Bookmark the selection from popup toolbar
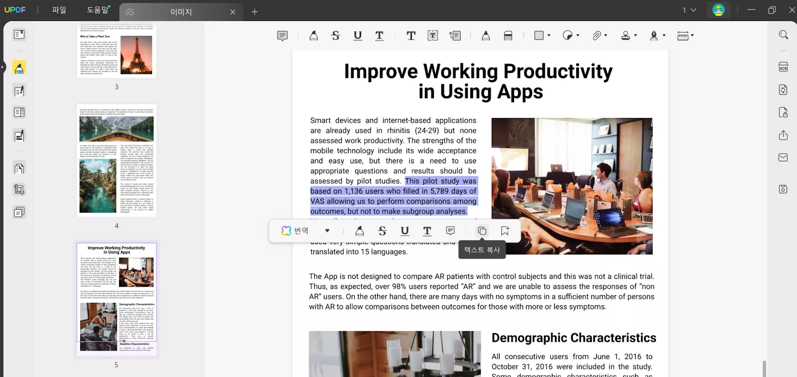Screen dimensions: 797x377 tap(505, 231)
